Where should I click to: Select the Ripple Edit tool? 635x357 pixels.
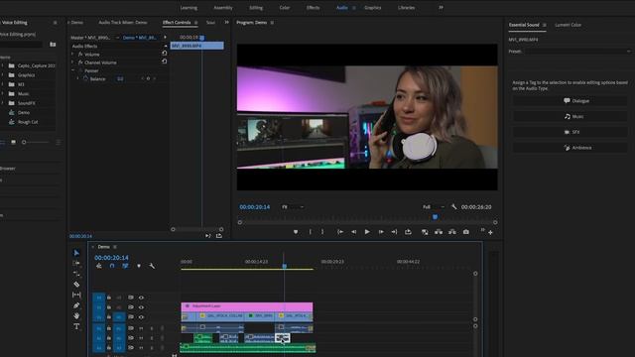tap(76, 274)
